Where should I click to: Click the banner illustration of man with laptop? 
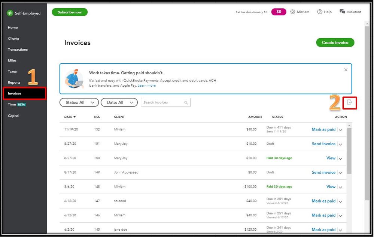click(x=74, y=79)
